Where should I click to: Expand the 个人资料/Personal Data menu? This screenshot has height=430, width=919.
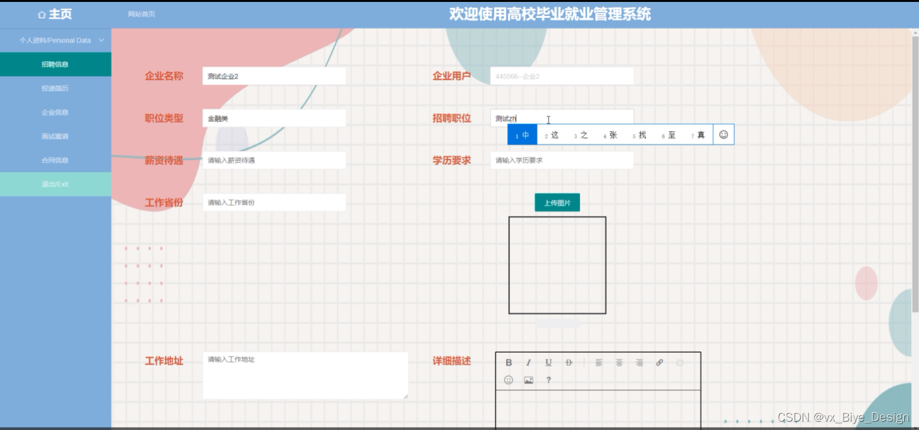tap(55, 40)
